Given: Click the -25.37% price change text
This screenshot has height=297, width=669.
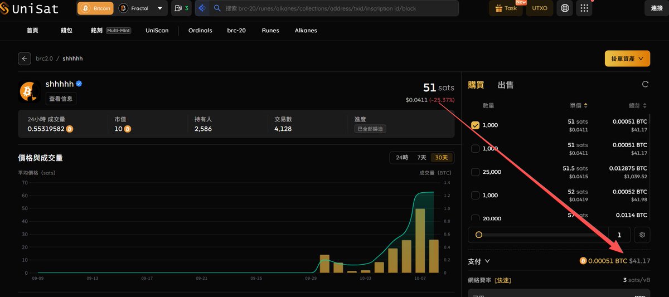Looking at the screenshot, I should (442, 100).
